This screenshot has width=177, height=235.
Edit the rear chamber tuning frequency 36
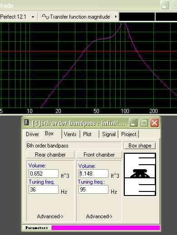[x=44, y=189]
